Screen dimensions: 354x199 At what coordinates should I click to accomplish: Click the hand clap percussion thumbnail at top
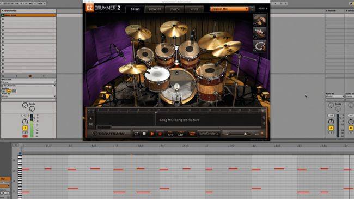[x=259, y=20]
